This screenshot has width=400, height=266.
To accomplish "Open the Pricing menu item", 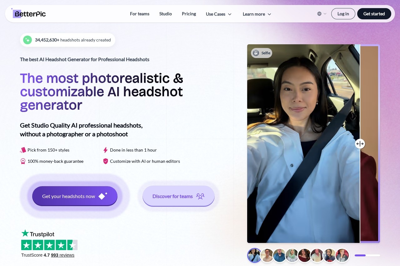I will [x=189, y=14].
